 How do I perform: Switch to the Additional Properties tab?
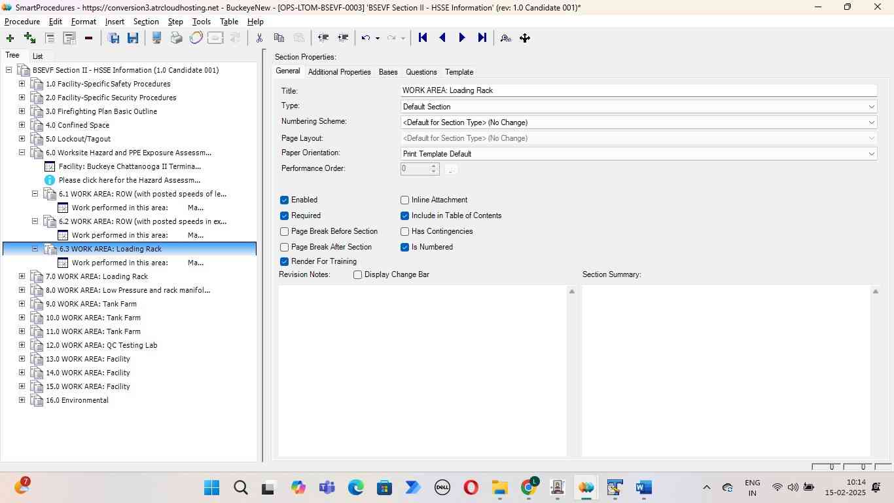click(x=339, y=72)
